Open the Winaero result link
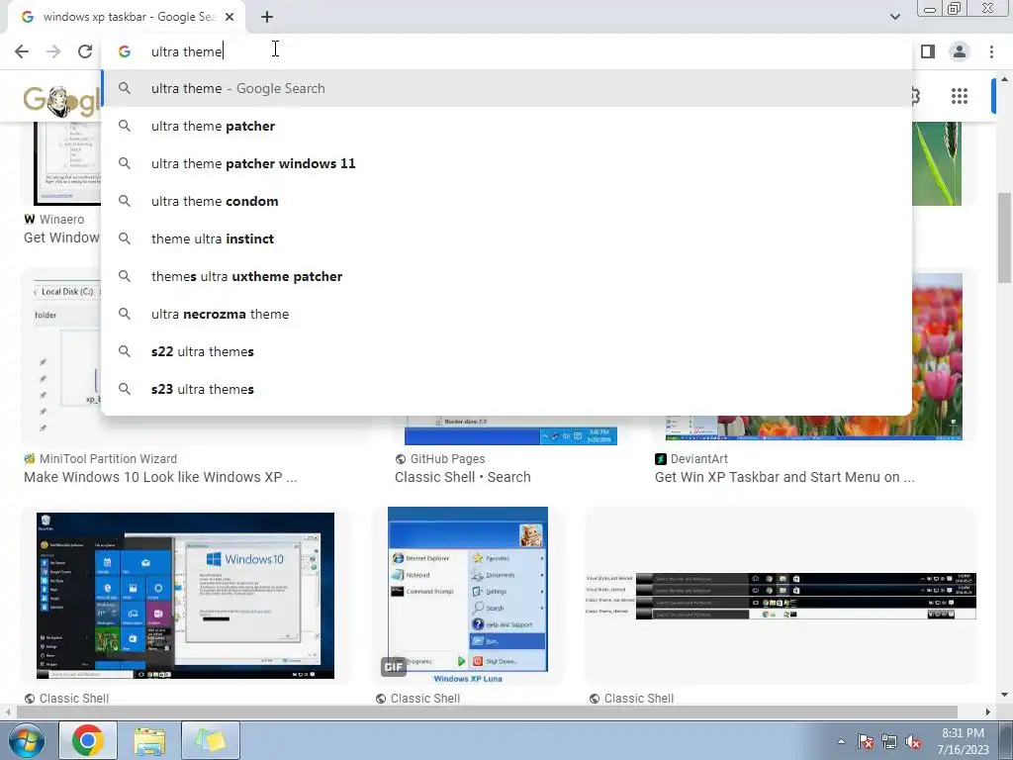 (61, 237)
